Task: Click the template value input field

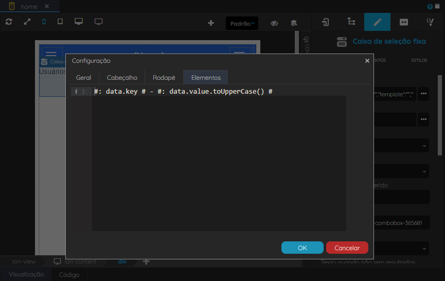Action: click(x=395, y=94)
